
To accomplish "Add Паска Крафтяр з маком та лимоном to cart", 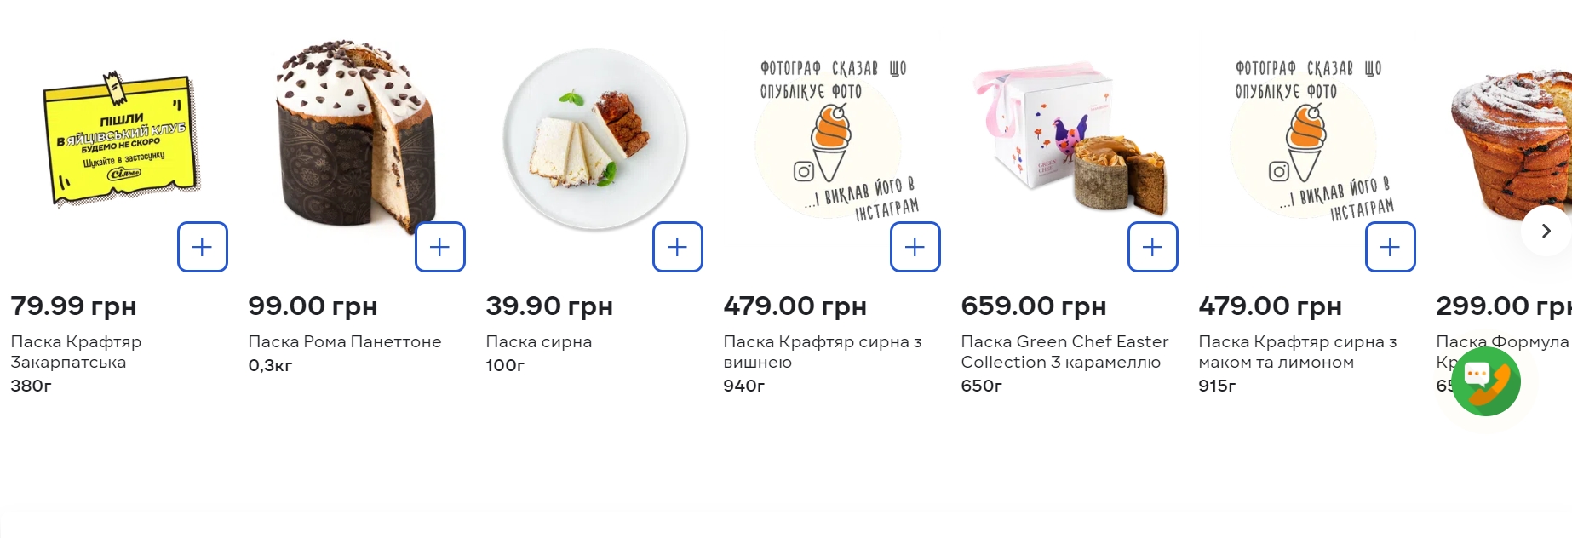I will pos(1391,247).
